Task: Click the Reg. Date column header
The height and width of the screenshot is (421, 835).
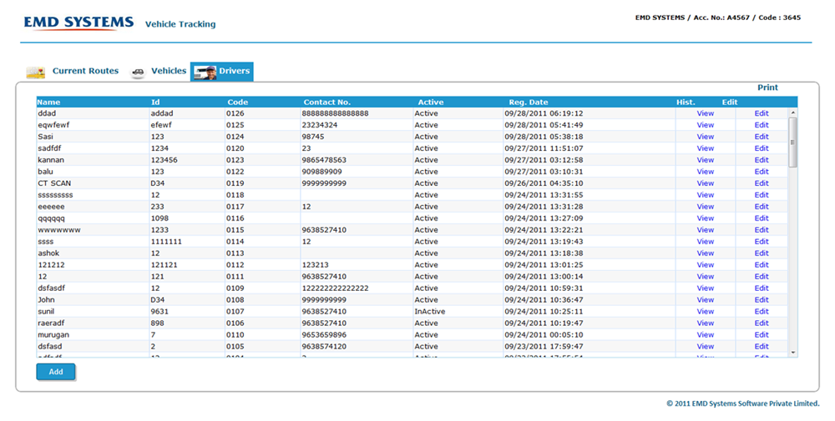Action: (x=529, y=102)
